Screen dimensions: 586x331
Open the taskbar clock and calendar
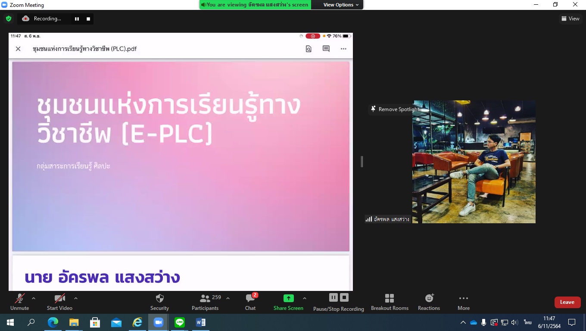tap(549, 322)
